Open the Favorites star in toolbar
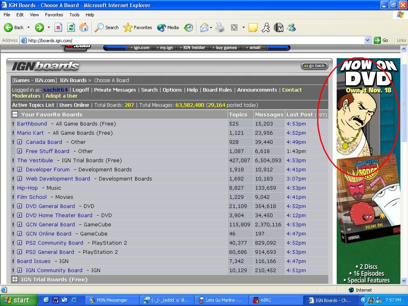Viewport: 408px width, 306px height. 137,27
